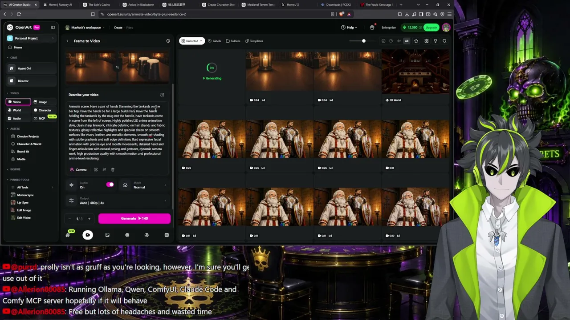Select the World tool in sidebar
The width and height of the screenshot is (570, 320).
[x=18, y=110]
